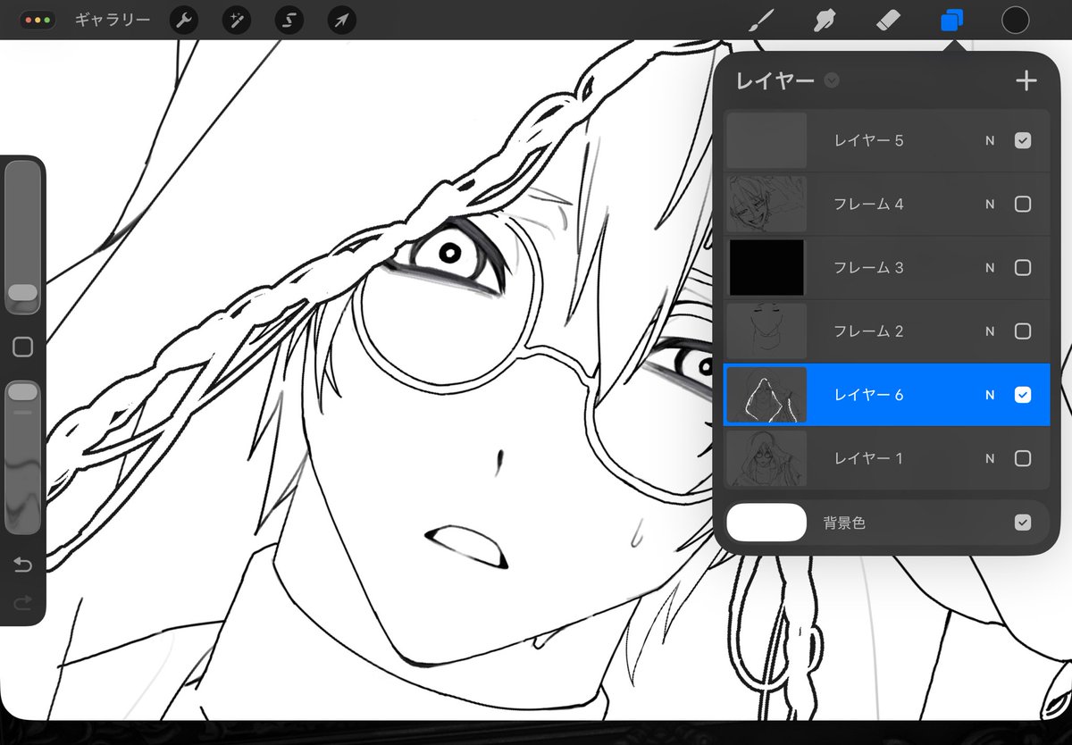1072x745 pixels.
Task: Tap the レイヤー 6 thumbnail
Action: coord(767,395)
